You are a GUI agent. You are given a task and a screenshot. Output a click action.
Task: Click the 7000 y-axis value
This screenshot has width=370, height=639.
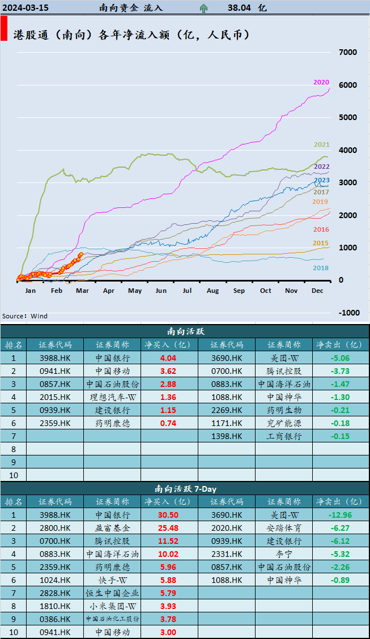pos(348,52)
